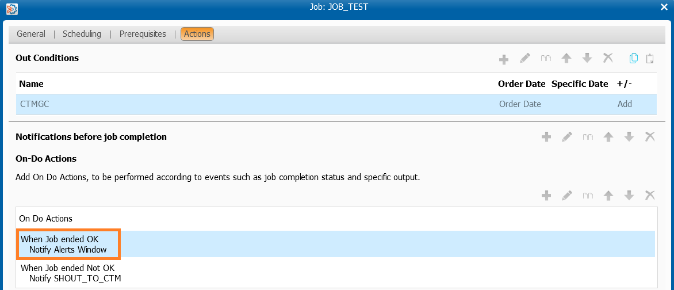Screen dimensions: 674x290
Task: Move Out Condition down with arrow icon
Action: [587, 59]
